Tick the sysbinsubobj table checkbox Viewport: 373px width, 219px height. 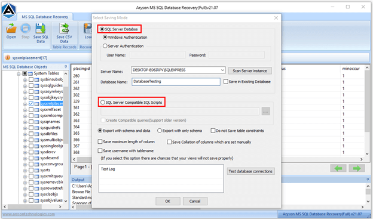pyautogui.click(x=31, y=79)
